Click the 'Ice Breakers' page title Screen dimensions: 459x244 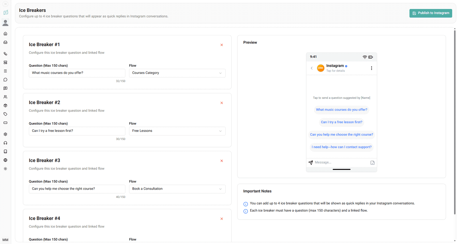tap(32, 10)
